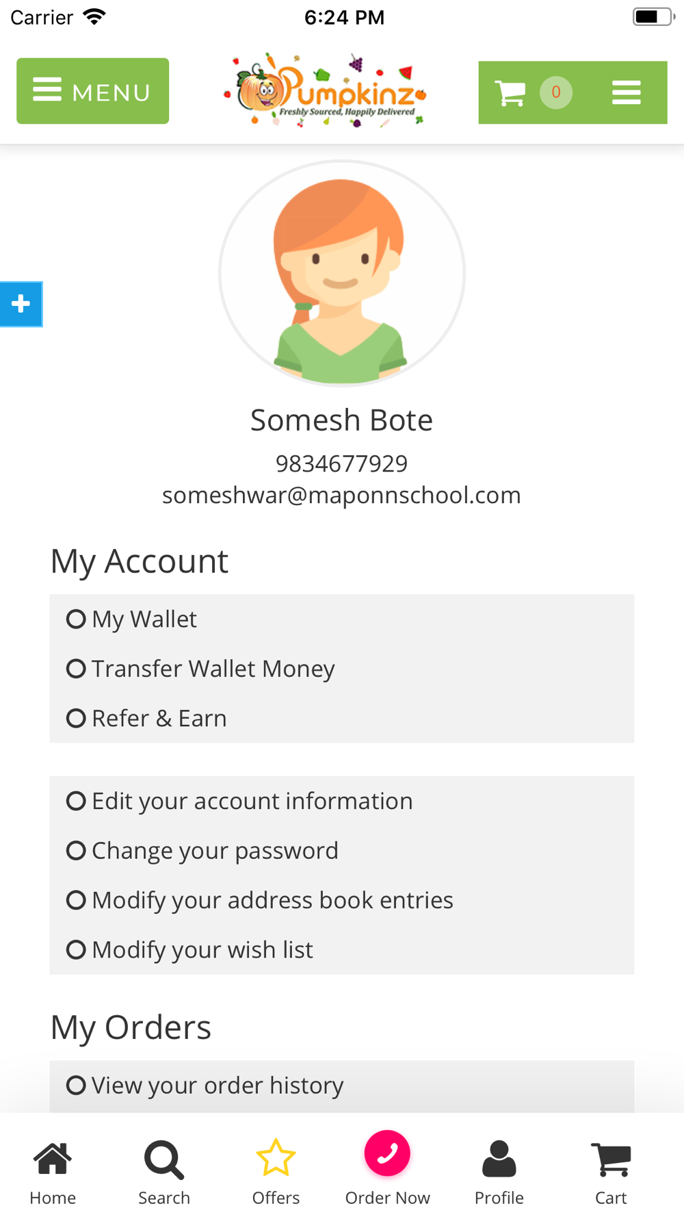The height and width of the screenshot is (1217, 684).
Task: Open the green MENU button
Action: (x=92, y=91)
